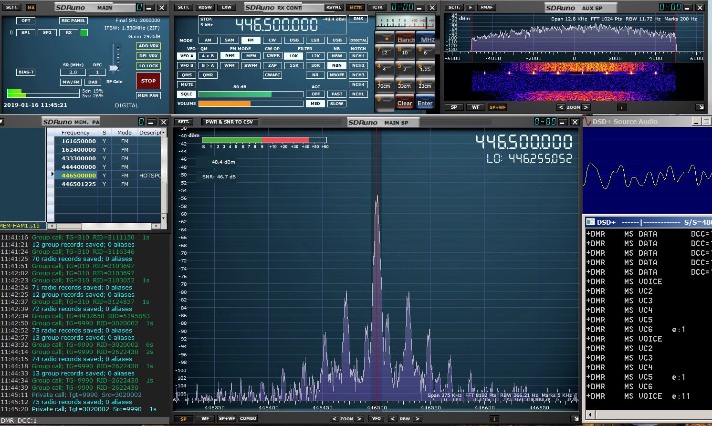Switch Main SP to WF view
Viewport: 712px width, 426px height.
pos(205,418)
